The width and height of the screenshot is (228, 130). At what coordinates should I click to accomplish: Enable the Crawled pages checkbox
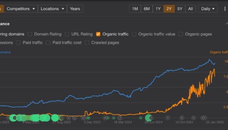tap(87, 43)
